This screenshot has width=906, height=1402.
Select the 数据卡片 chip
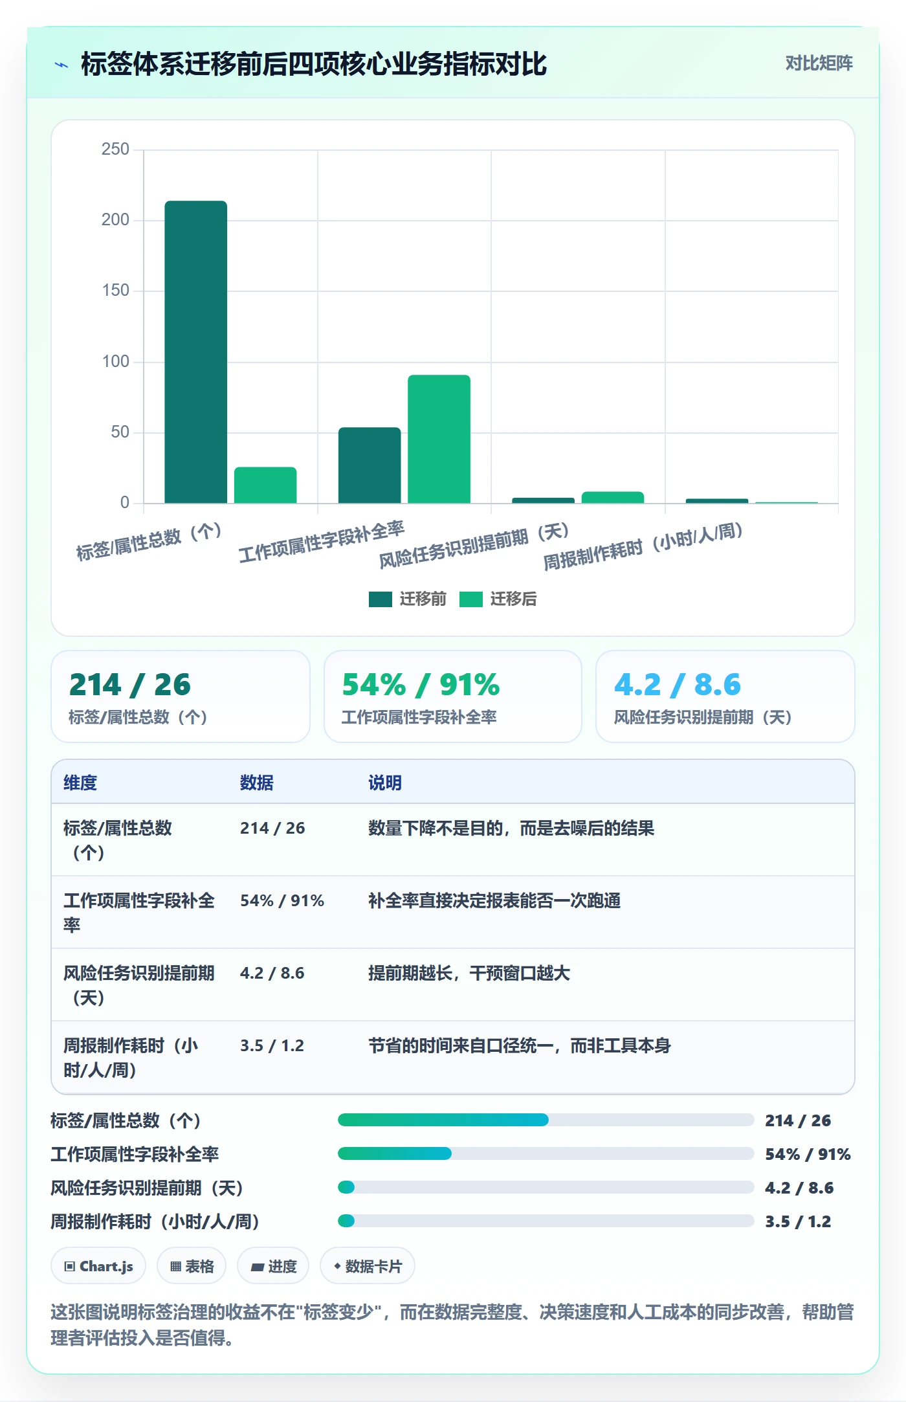(368, 1265)
